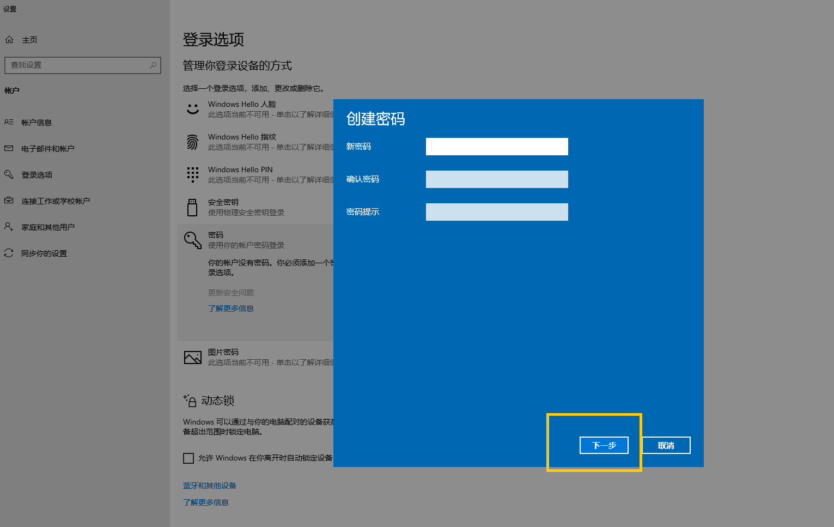Enable auto-lock when away checkbox
834x527 pixels.
pos(188,458)
